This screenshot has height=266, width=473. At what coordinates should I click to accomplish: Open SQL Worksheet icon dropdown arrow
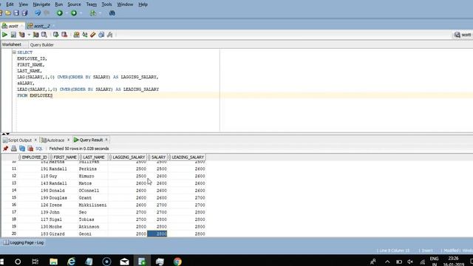coord(100,13)
